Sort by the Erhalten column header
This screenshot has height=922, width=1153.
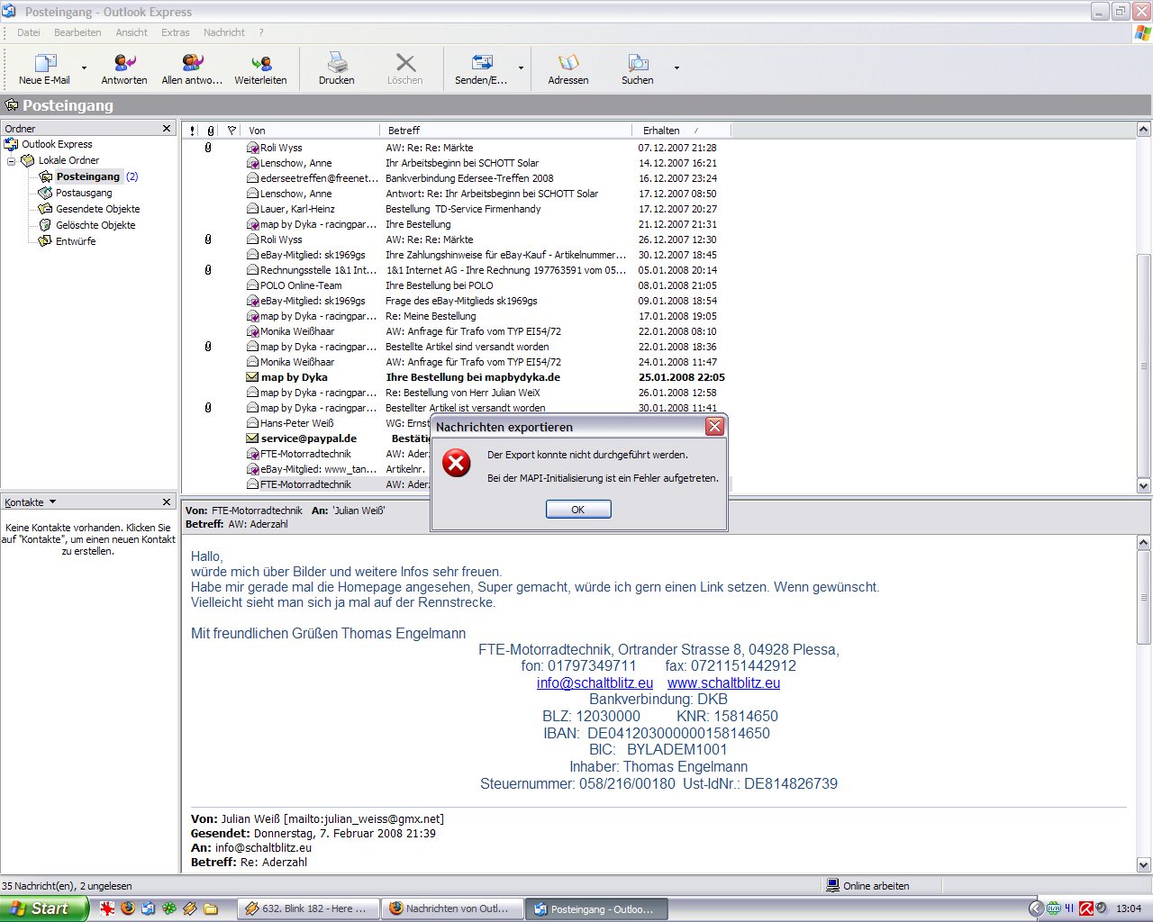pos(682,131)
